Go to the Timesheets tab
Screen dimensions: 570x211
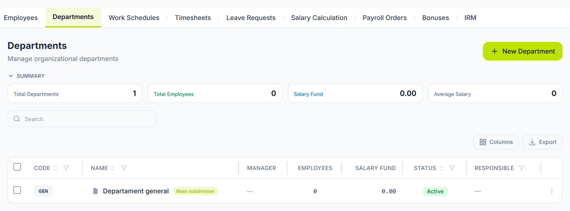point(193,17)
